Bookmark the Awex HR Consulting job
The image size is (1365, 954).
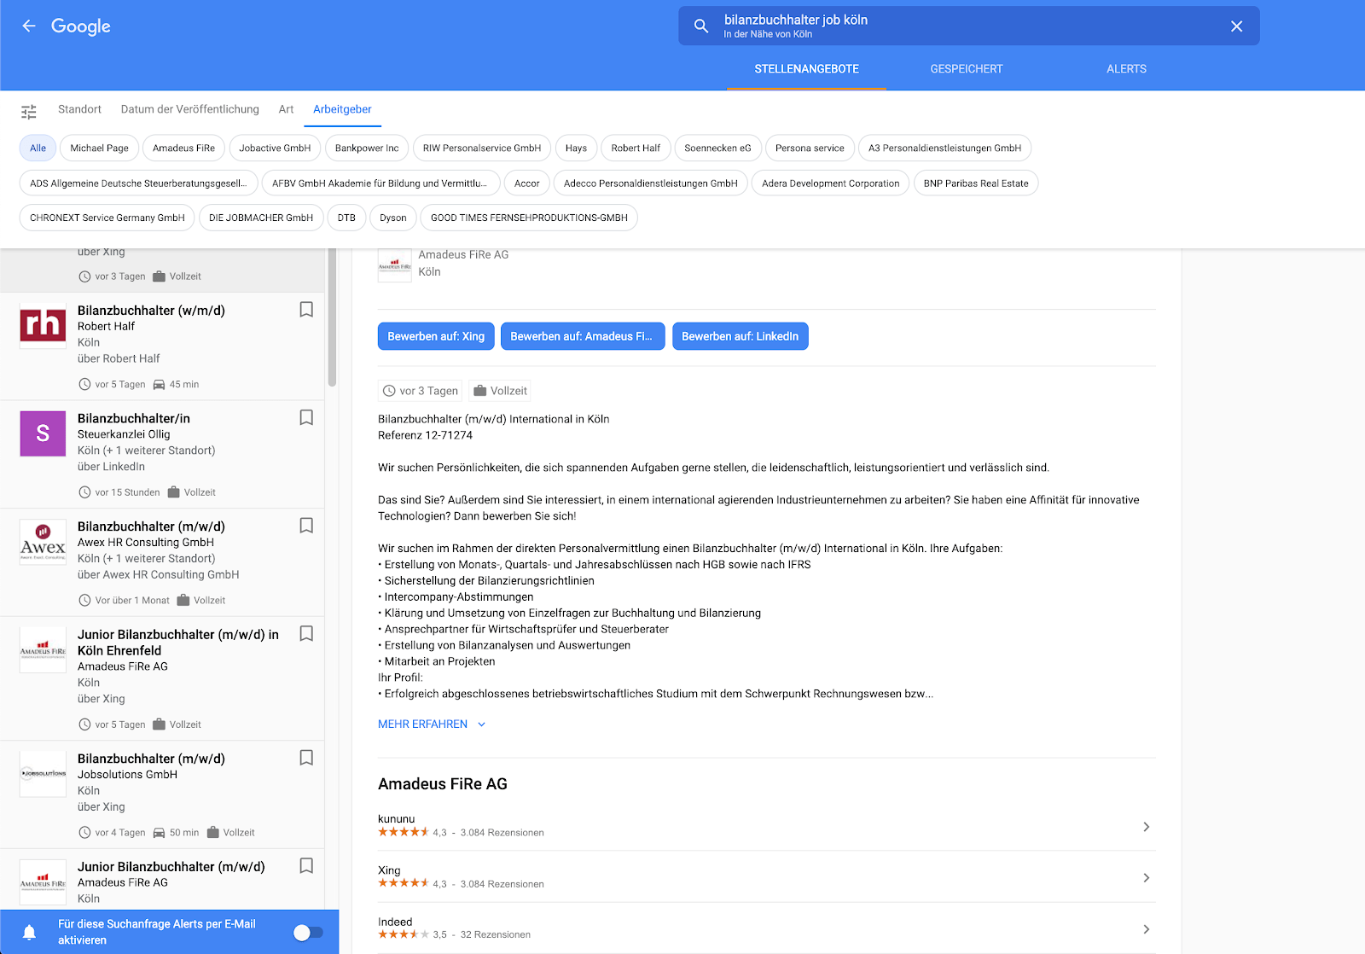(x=306, y=526)
